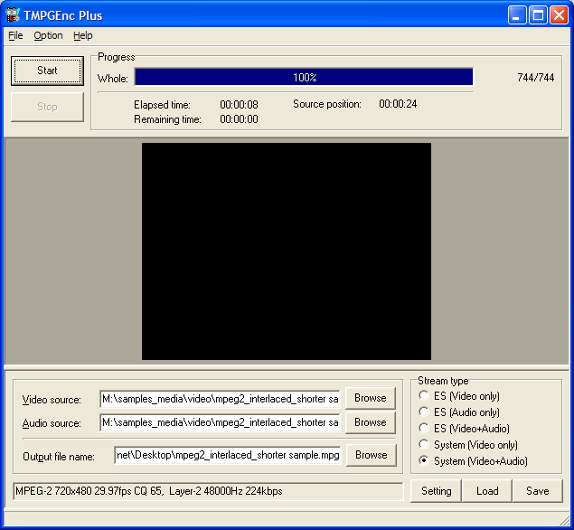Click the Start encoding button
Viewport: 574px width, 530px height.
(x=47, y=71)
